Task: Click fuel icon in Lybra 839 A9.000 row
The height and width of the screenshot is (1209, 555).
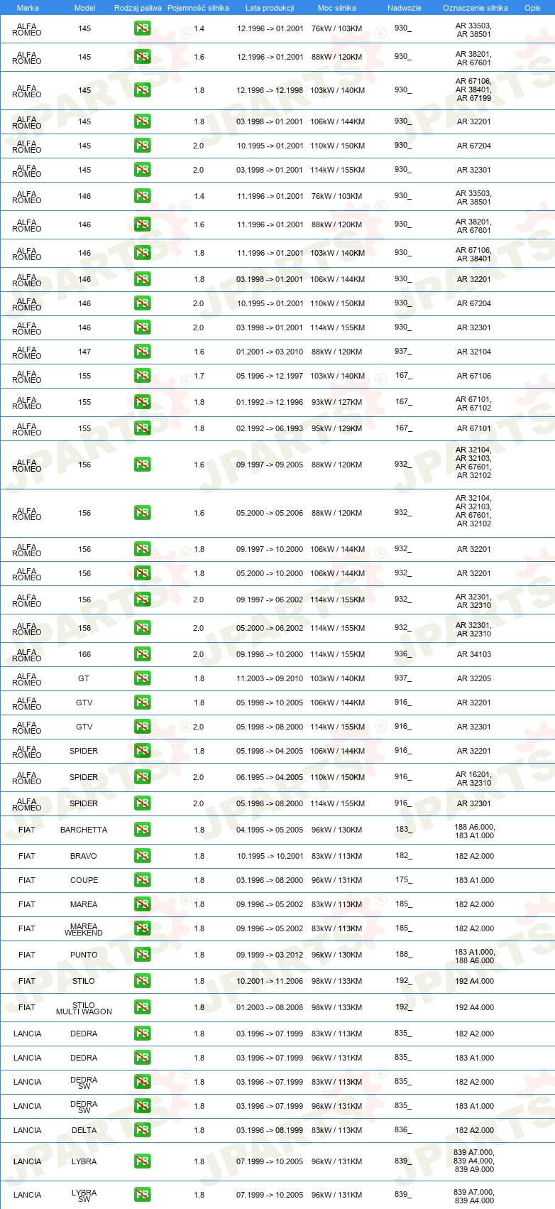Action: click(x=143, y=1162)
